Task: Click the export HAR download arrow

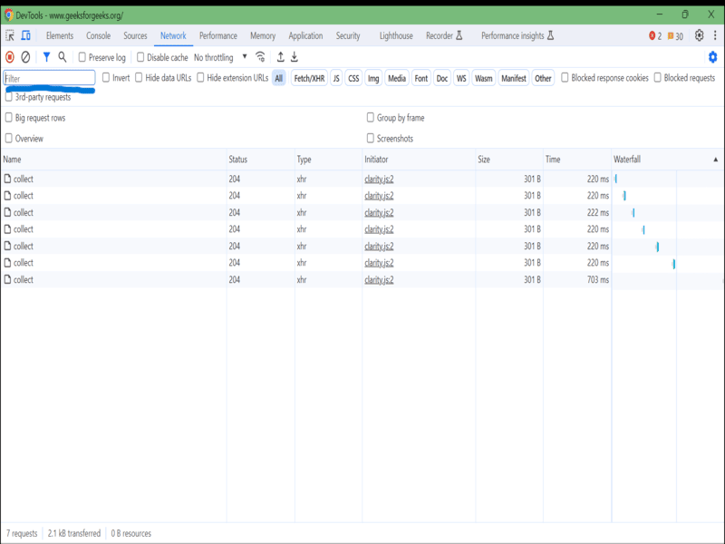Action: tap(295, 57)
